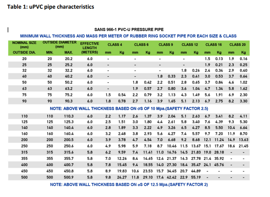Click the 'CLASS 12' column header
The height and width of the screenshot is (197, 270).
(x=190, y=45)
